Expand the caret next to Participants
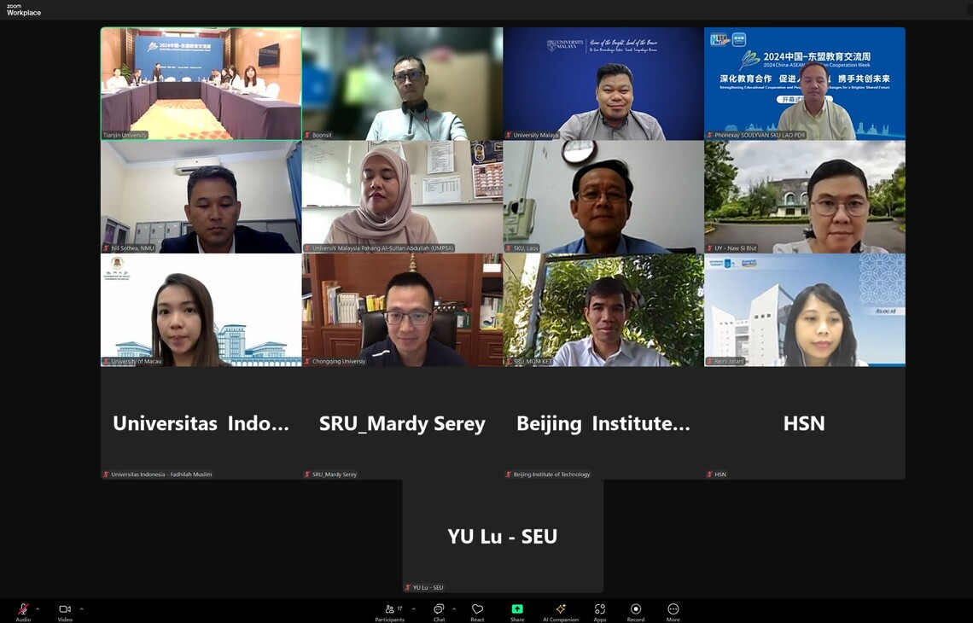973x623 pixels. pos(414,608)
